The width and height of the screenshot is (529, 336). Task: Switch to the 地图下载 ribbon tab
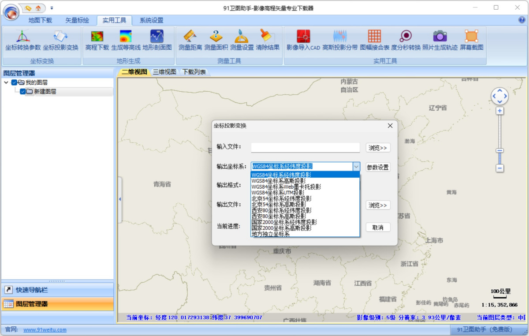(40, 20)
